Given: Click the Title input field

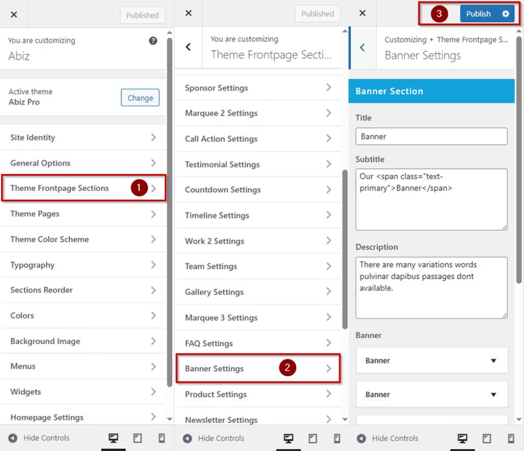Looking at the screenshot, I should (x=431, y=137).
